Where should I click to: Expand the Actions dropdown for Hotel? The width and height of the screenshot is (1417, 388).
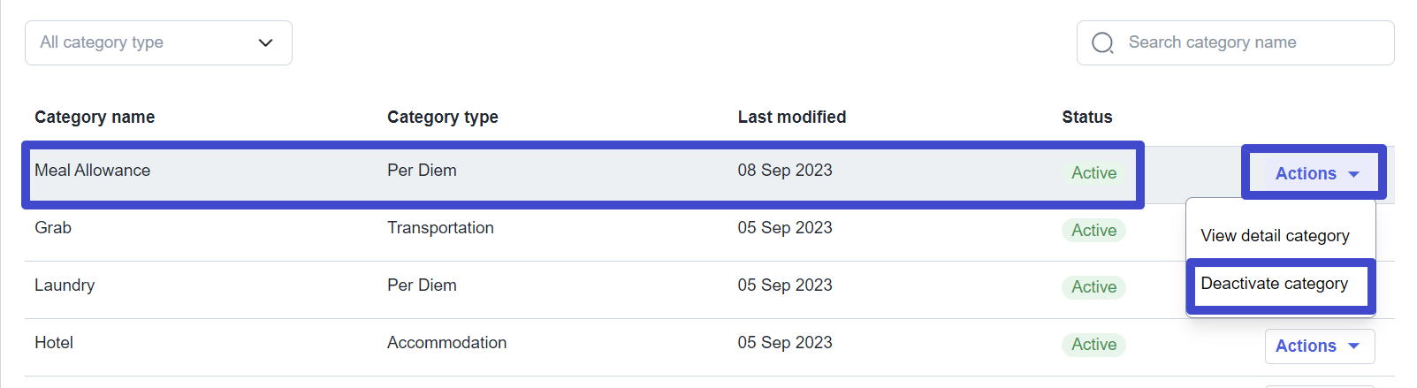[1319, 346]
